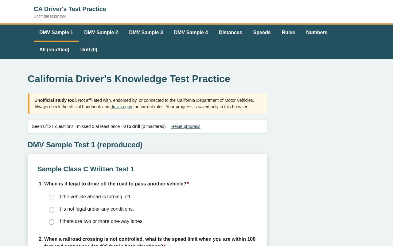Choose 'If the vehicle ahead is turning left'
Screen dimensions: 393x246
tap(52, 197)
